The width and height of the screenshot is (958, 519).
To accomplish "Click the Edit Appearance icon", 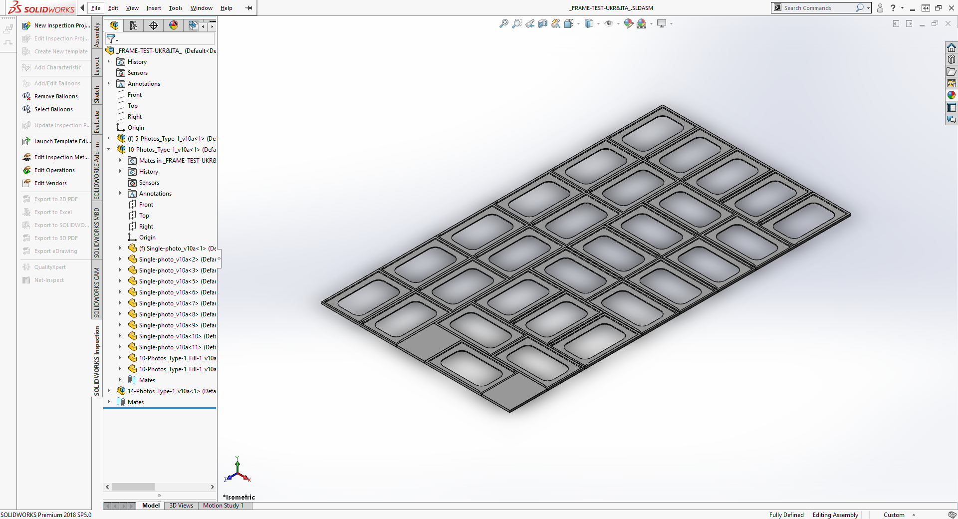I will (629, 23).
